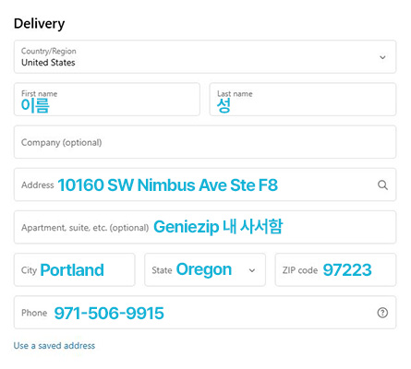Viewport: 411px width, 369px height.
Task: Click the City input field
Action: (x=74, y=270)
